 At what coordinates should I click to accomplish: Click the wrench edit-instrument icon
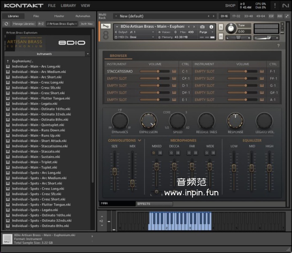coord(106,26)
